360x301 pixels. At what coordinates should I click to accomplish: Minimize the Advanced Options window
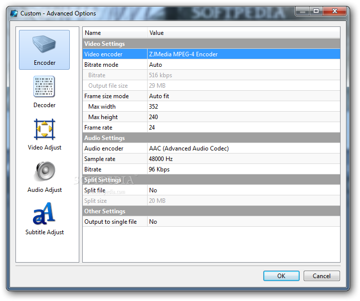pos(303,11)
